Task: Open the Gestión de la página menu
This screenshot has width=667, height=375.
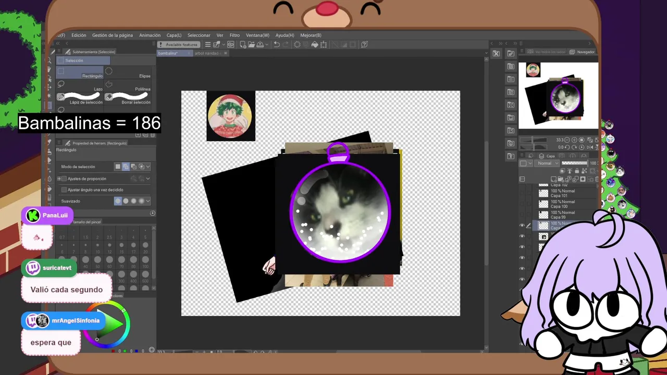Action: tap(113, 35)
